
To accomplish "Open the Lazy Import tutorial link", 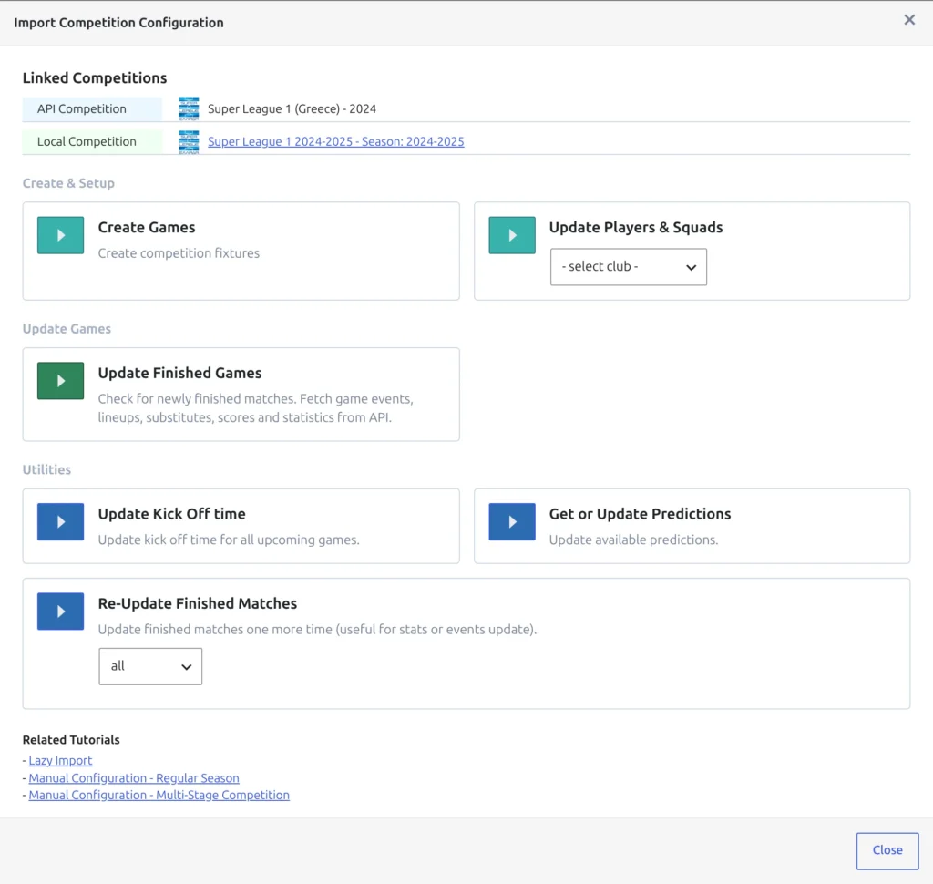I will [60, 760].
